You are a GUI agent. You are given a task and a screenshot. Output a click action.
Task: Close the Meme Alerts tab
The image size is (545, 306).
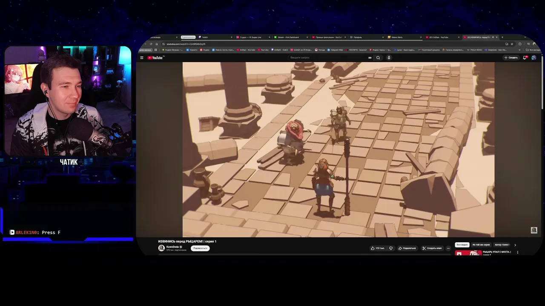pyautogui.click(x=420, y=37)
